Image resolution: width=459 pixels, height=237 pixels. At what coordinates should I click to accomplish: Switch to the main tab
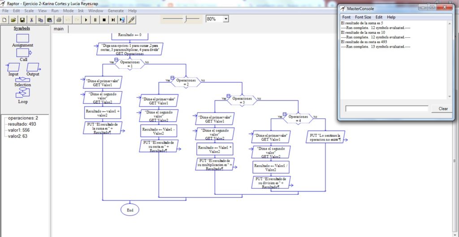coord(59,29)
